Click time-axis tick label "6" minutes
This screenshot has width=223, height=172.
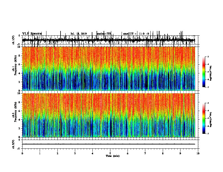[x=128, y=153]
